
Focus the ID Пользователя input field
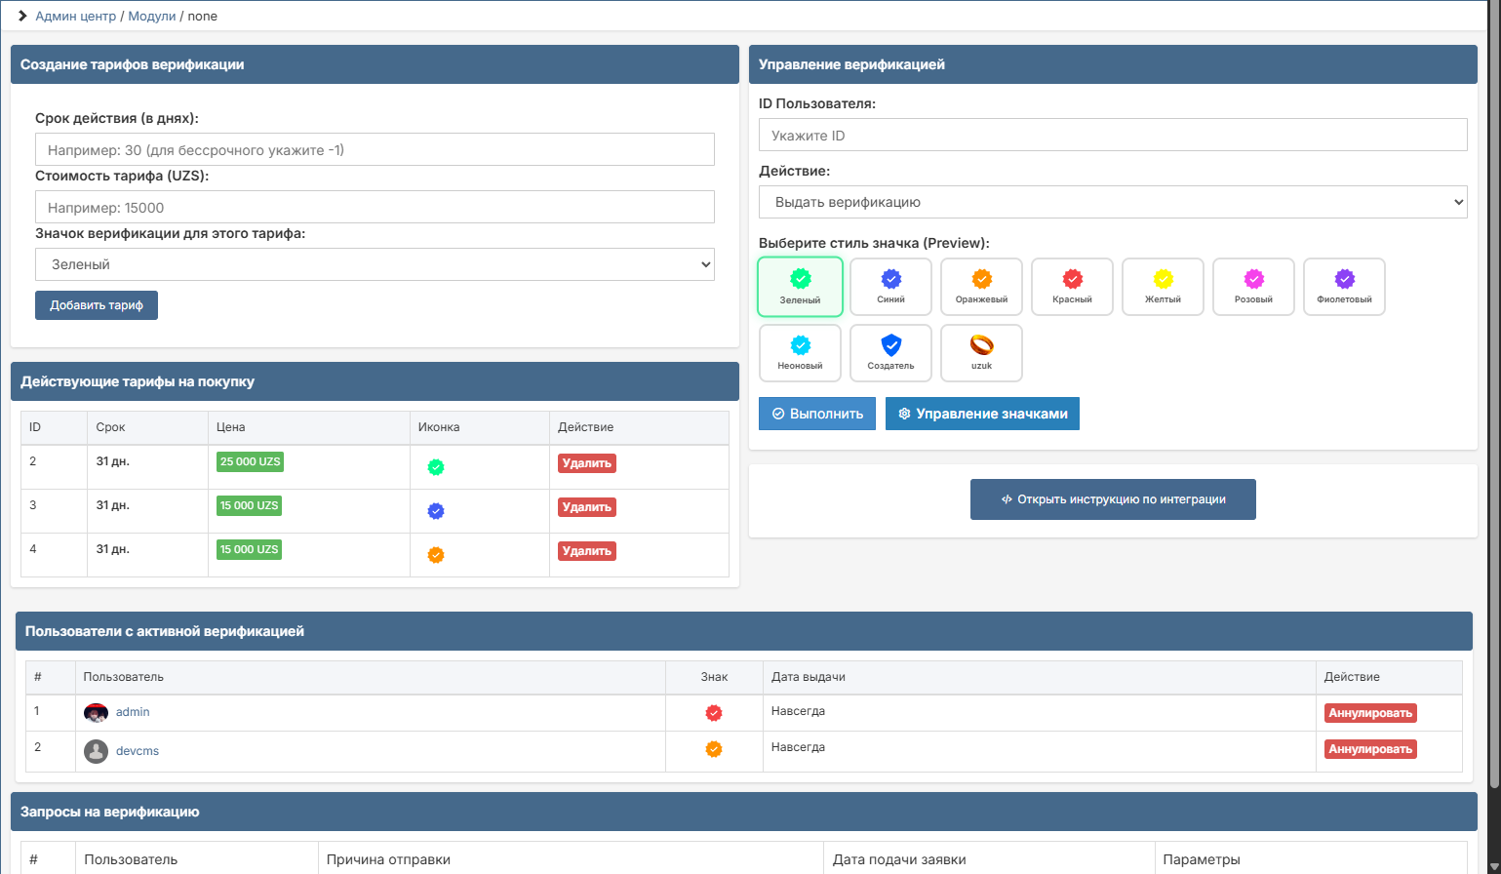click(1113, 135)
